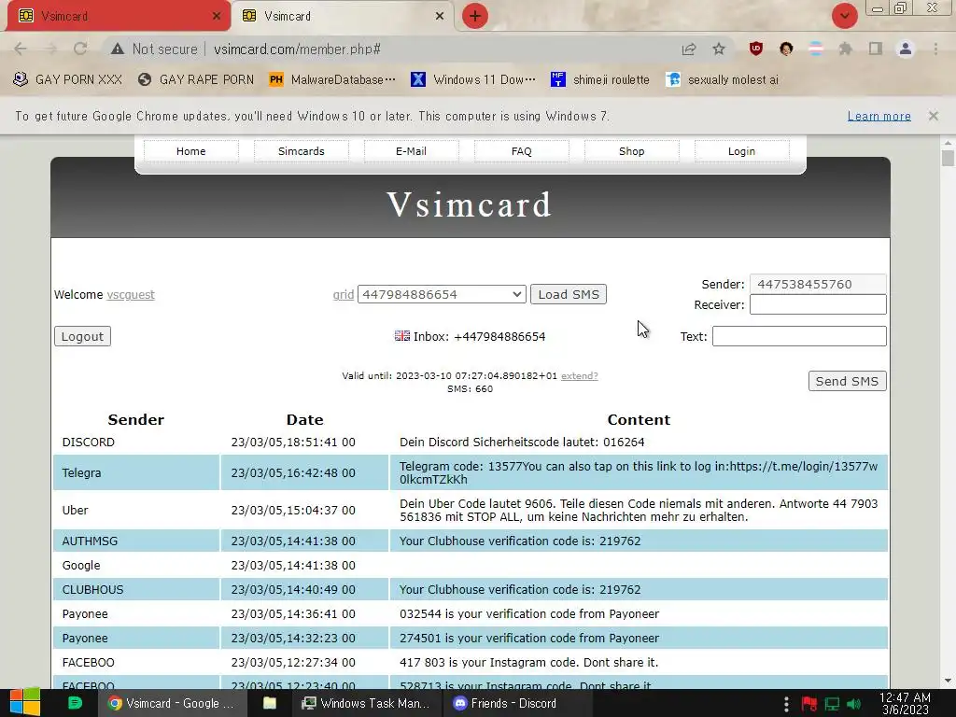Select the 274501 Payoneer verification message
Viewport: 956px width, 717px height.
coord(639,639)
